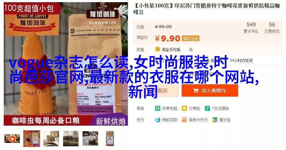The image size is (286, 150).
Task: Open the 549 累计评论 reviews count
Action: [251, 27]
